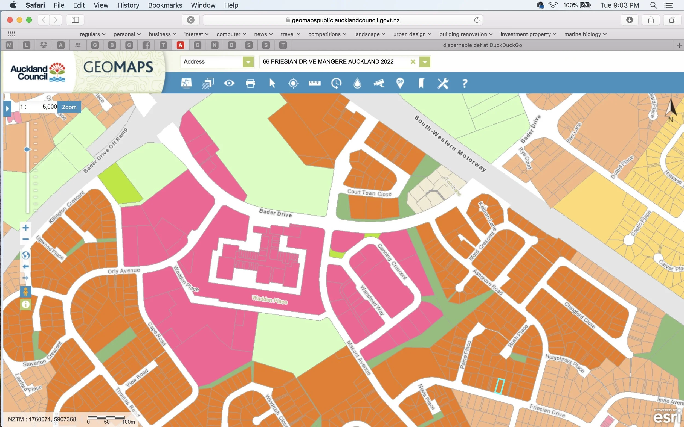Open the bookmark tool icon
Image resolution: width=684 pixels, height=427 pixels.
pyautogui.click(x=421, y=83)
